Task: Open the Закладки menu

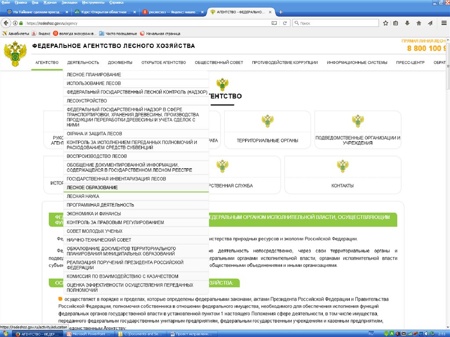Action: pyautogui.click(x=69, y=3)
